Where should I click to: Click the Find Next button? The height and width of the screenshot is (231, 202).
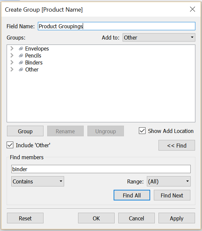[x=172, y=195]
